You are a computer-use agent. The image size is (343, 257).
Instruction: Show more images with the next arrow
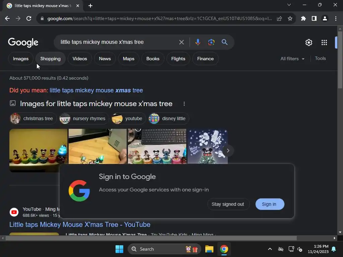point(228,151)
